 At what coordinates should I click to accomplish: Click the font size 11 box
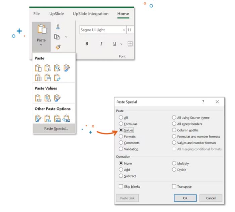tap(130, 30)
